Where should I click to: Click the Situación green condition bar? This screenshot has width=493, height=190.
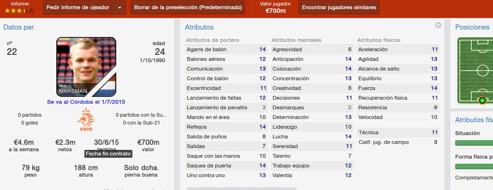tap(474, 143)
